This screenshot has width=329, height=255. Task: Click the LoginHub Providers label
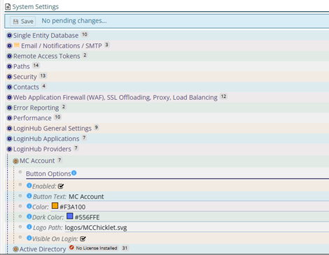(42, 149)
